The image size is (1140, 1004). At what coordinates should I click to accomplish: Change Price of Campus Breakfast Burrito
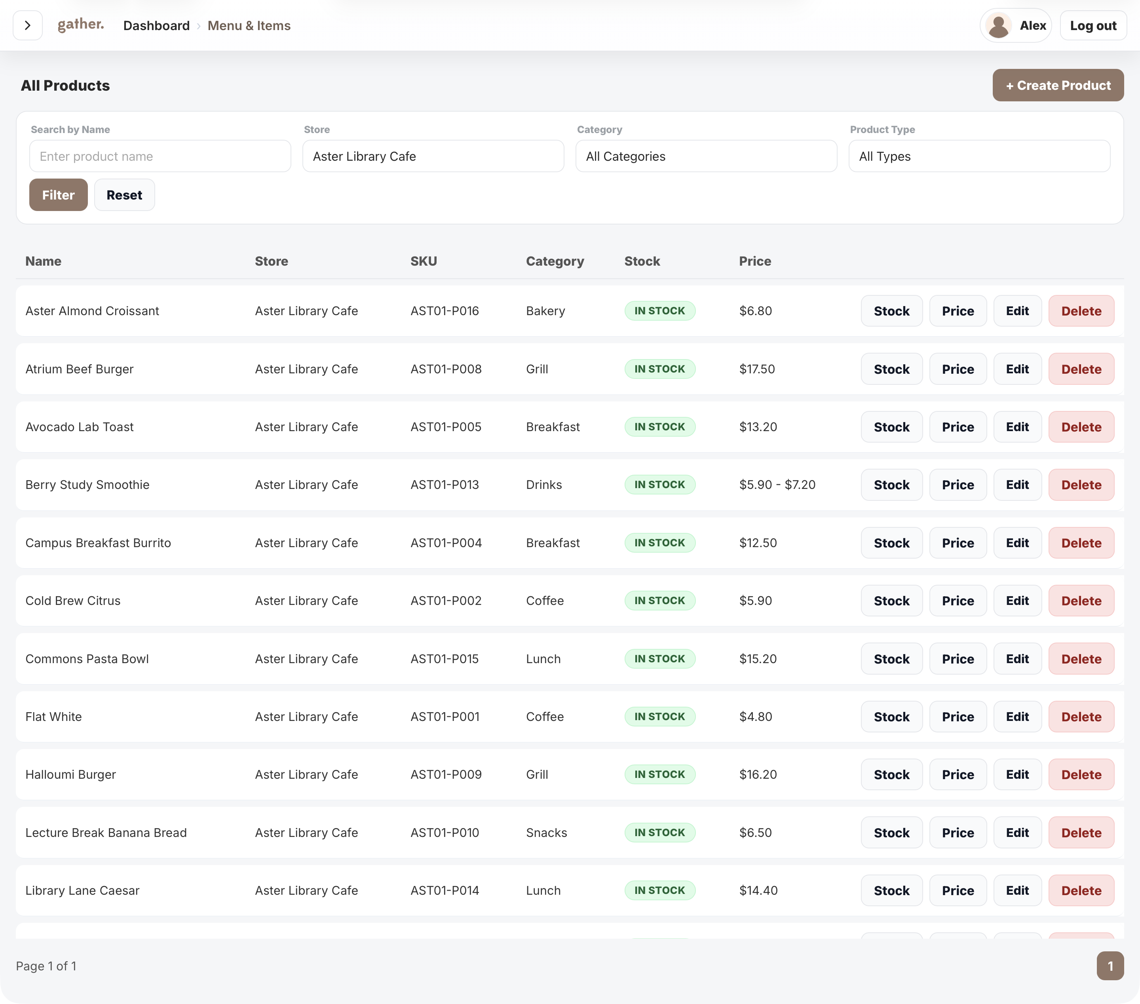coord(958,543)
